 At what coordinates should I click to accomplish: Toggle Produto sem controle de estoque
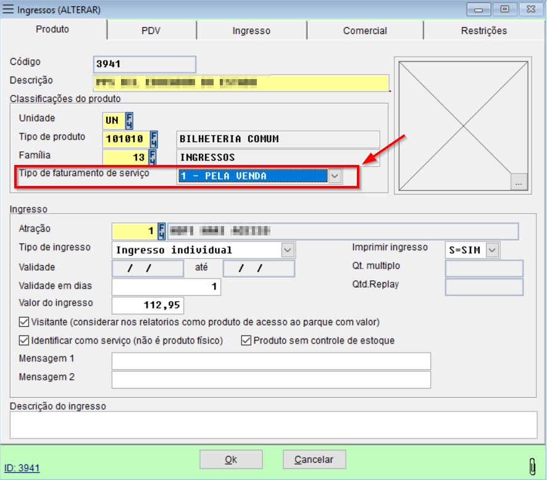246,340
